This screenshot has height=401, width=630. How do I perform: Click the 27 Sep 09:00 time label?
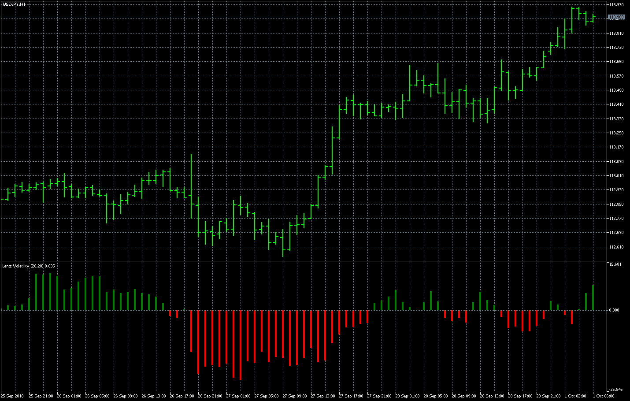pos(295,396)
